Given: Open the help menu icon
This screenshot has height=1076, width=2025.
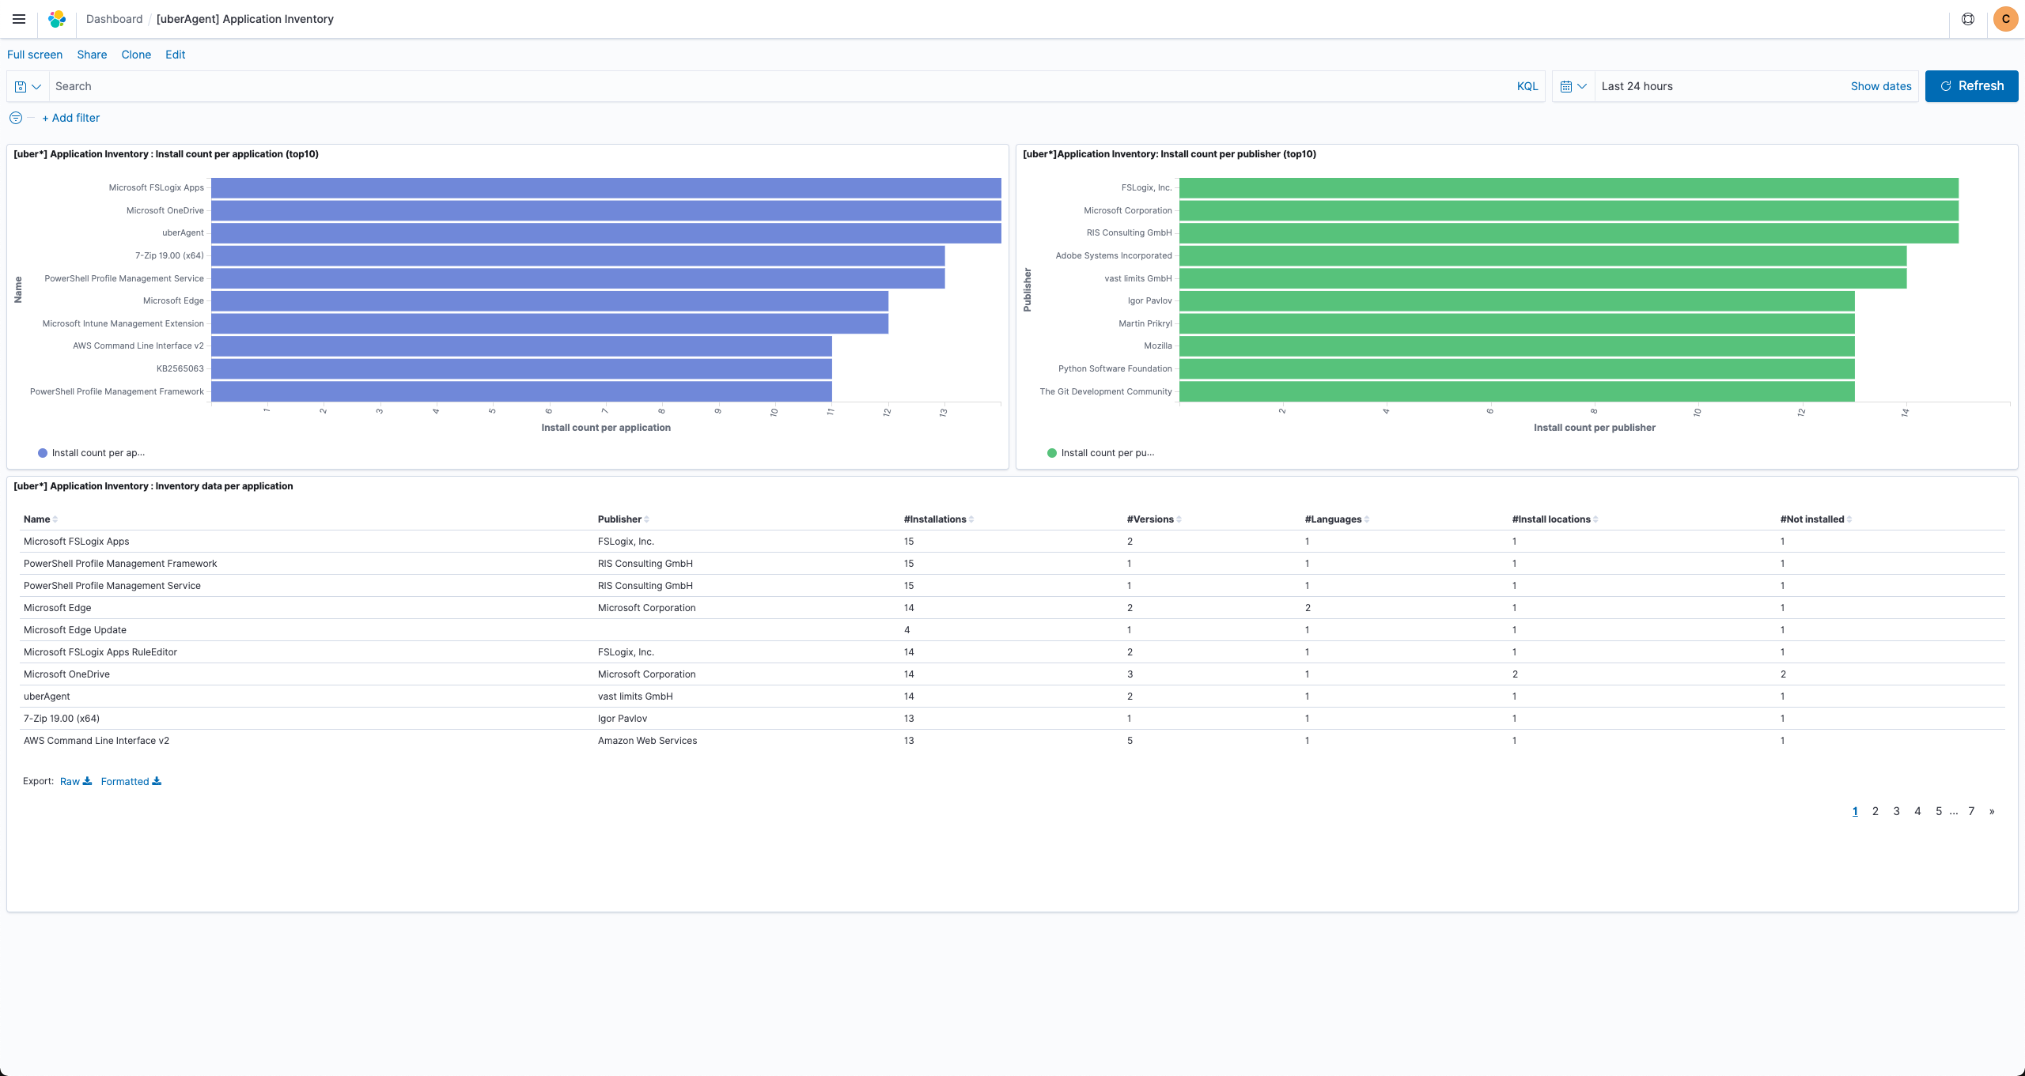Looking at the screenshot, I should 1968,19.
